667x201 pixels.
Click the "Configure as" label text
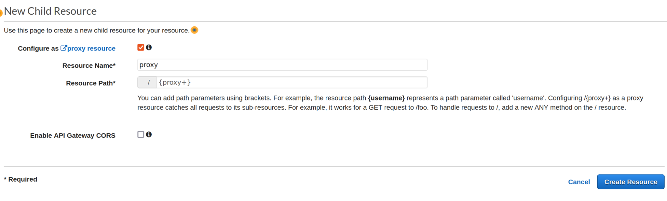click(38, 49)
